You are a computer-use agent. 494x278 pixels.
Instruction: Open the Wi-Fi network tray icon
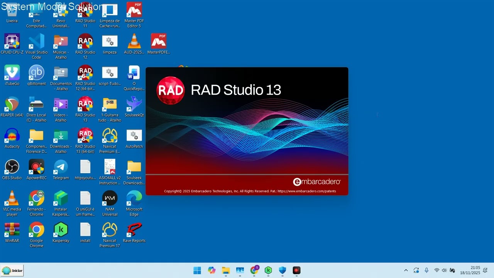(436, 270)
